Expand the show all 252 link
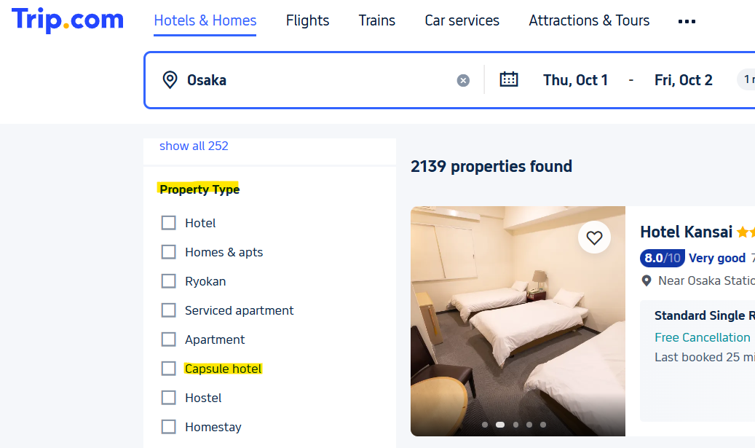Viewport: 755px width, 448px height. [x=194, y=146]
